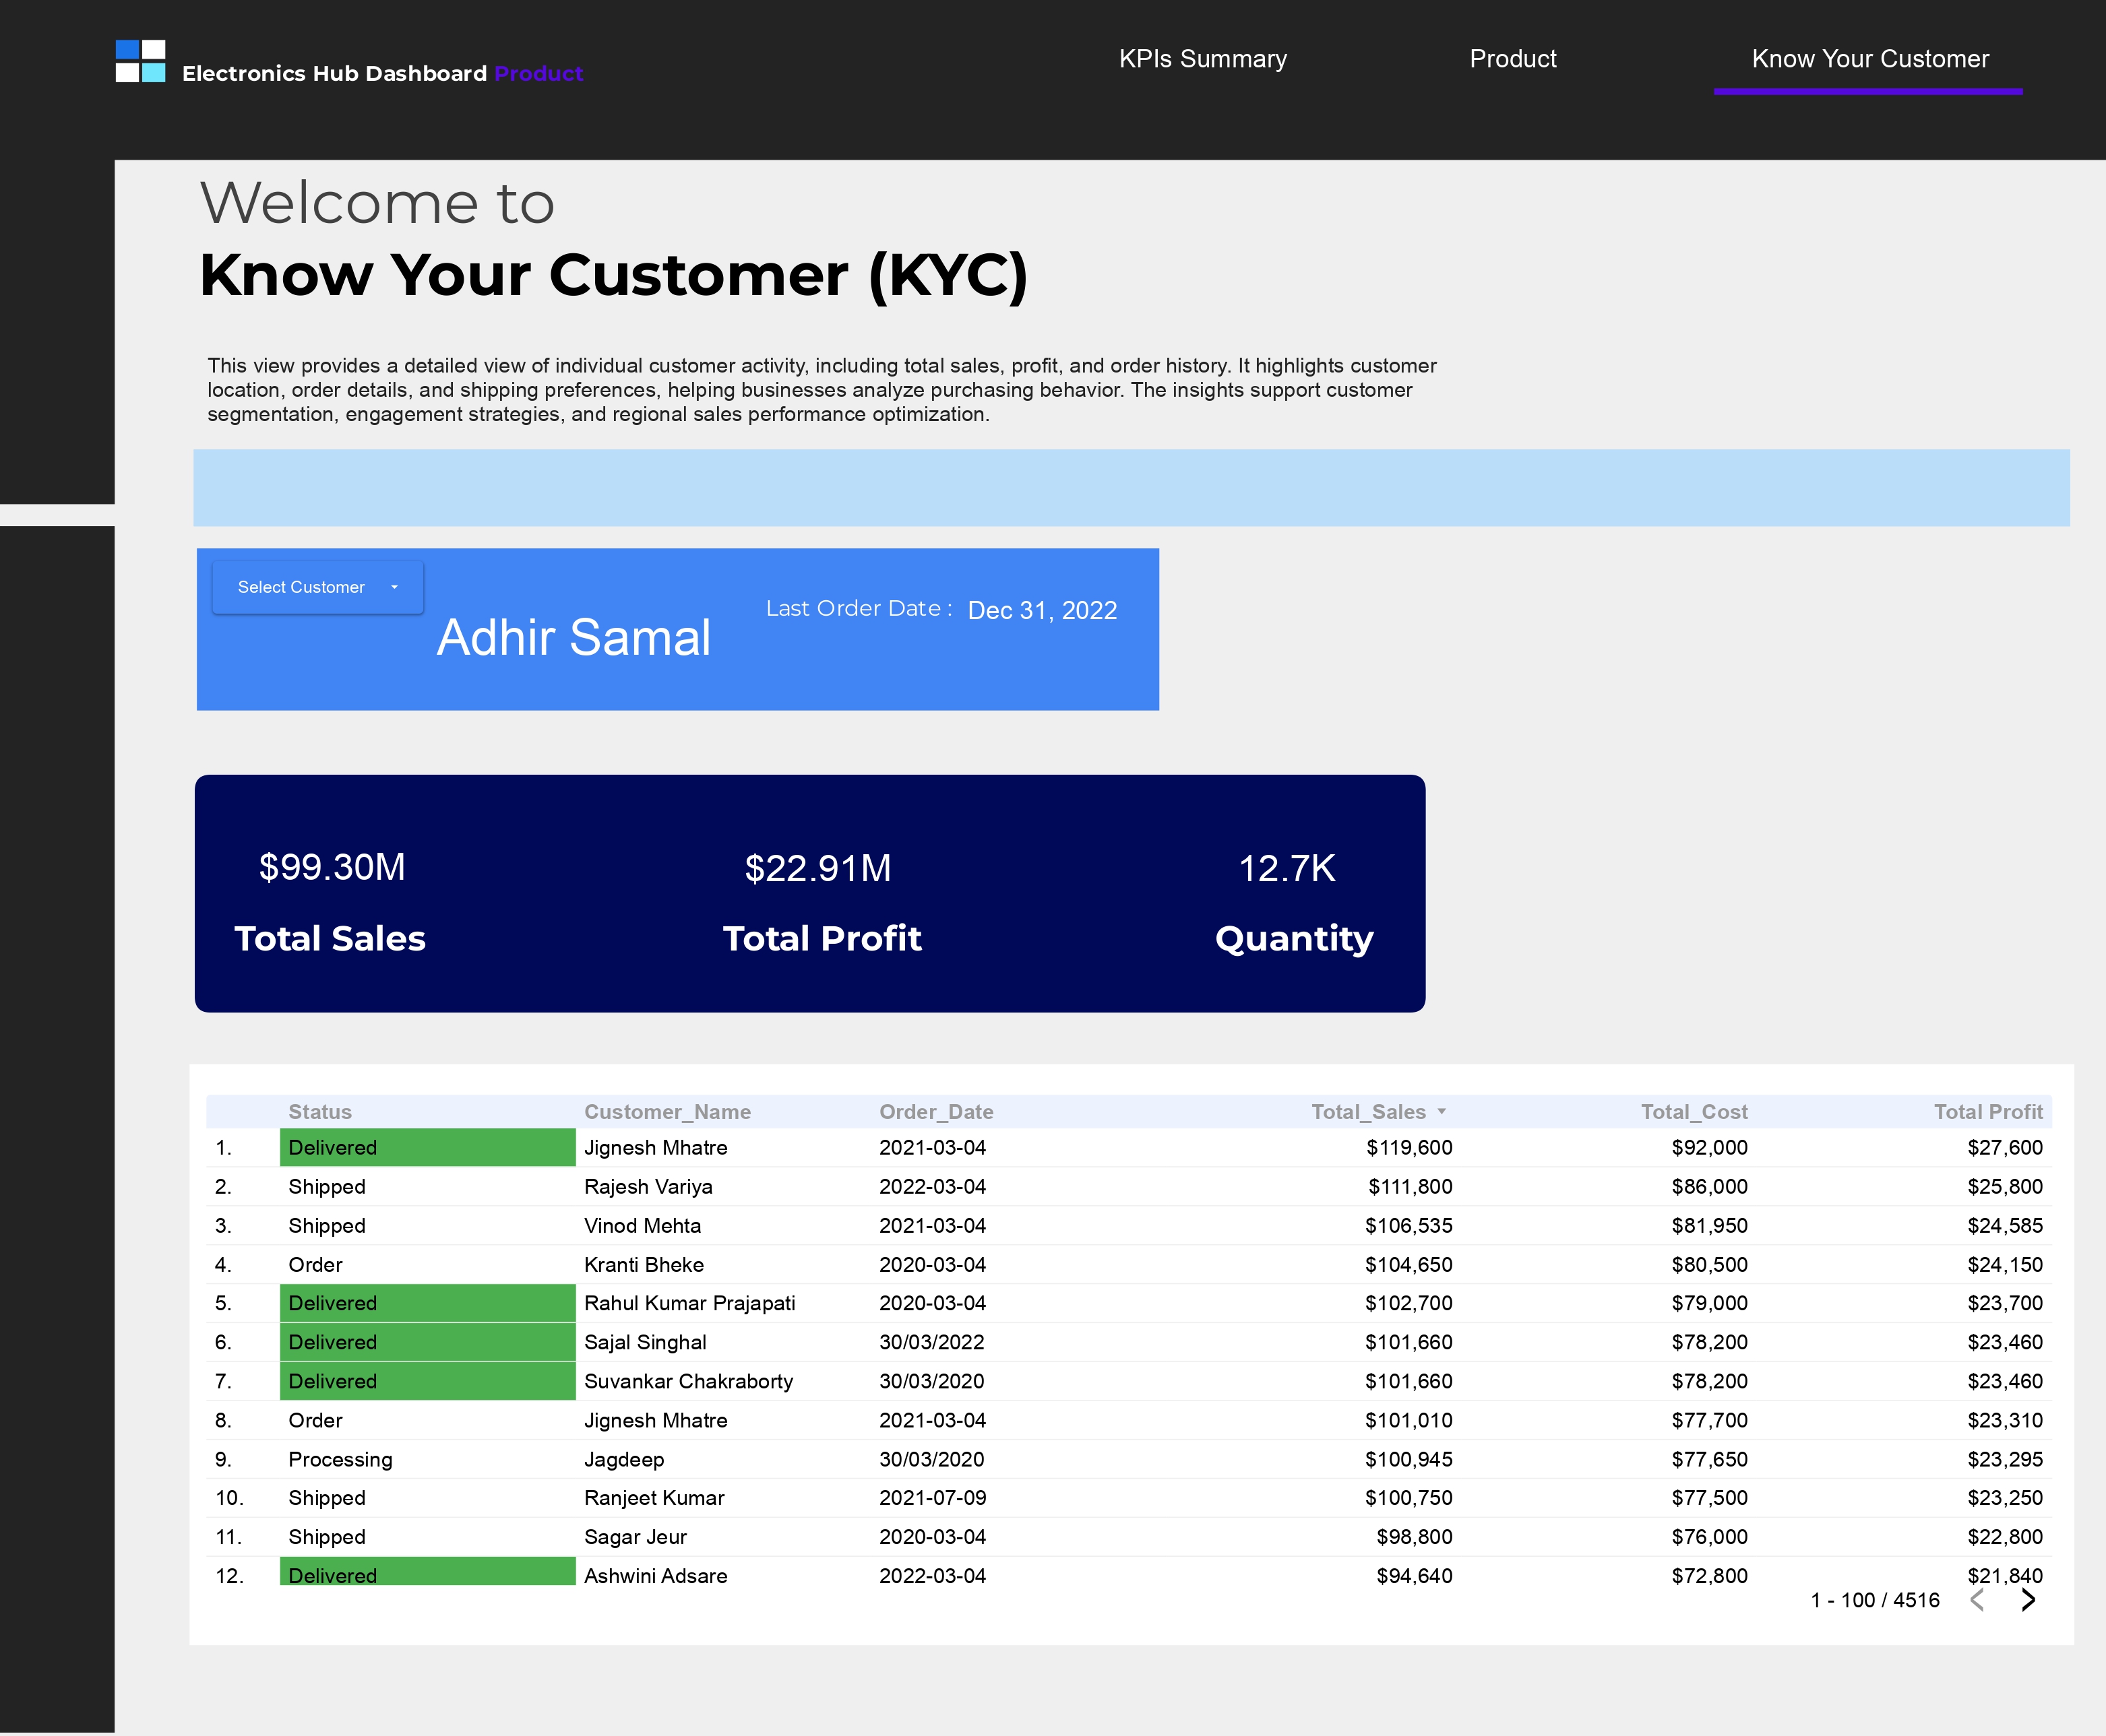Click the $100,945 total sales value

pos(1408,1460)
